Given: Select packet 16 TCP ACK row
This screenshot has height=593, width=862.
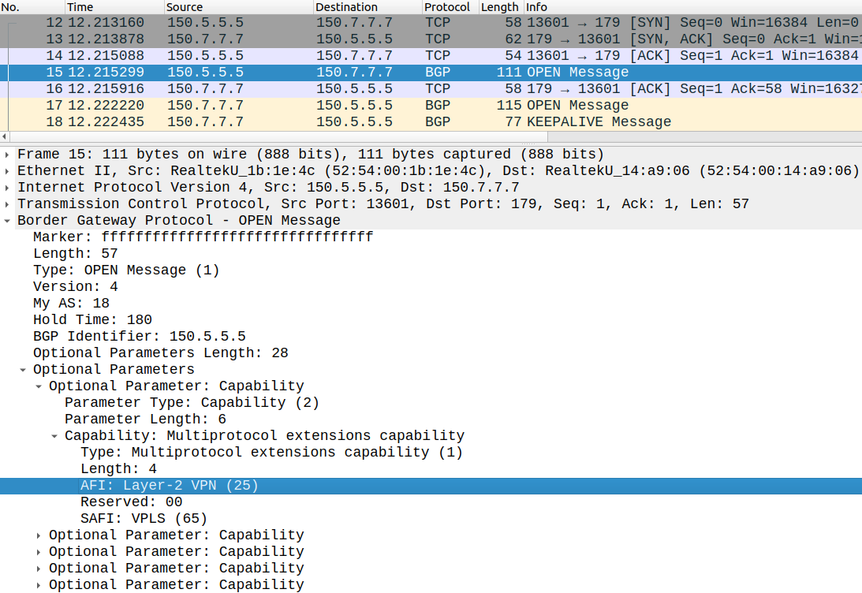Looking at the screenshot, I should [431, 88].
